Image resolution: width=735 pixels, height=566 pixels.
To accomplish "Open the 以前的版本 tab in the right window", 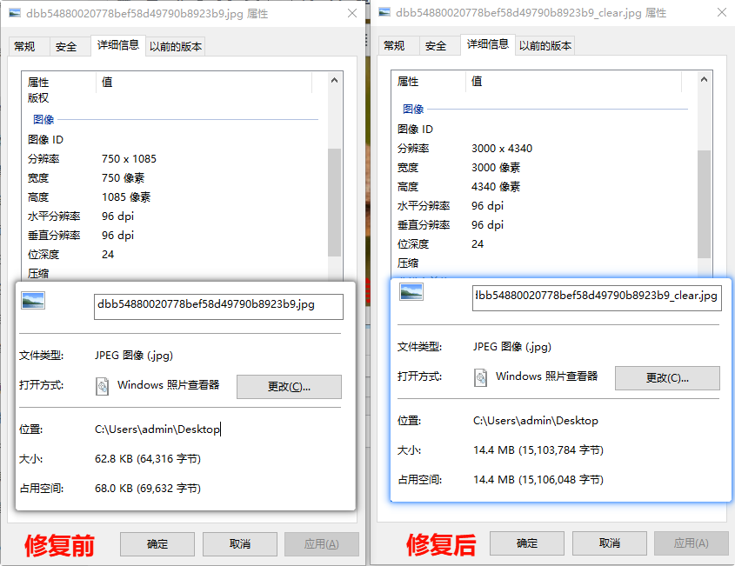I will pos(545,45).
